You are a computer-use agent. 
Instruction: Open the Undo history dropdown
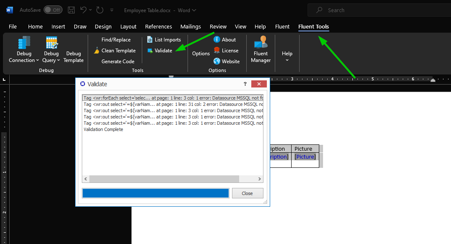[90, 10]
